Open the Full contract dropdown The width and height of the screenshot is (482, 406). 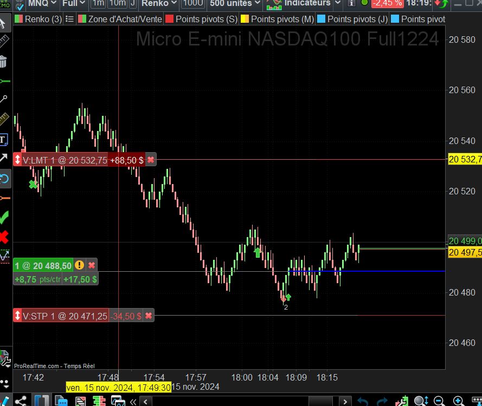tap(74, 3)
